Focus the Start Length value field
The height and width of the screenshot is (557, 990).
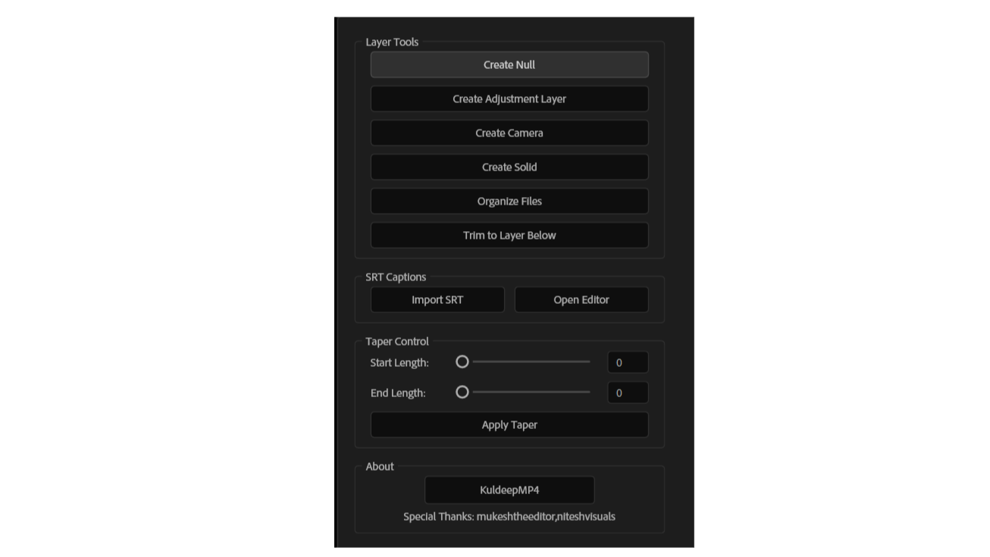point(627,362)
